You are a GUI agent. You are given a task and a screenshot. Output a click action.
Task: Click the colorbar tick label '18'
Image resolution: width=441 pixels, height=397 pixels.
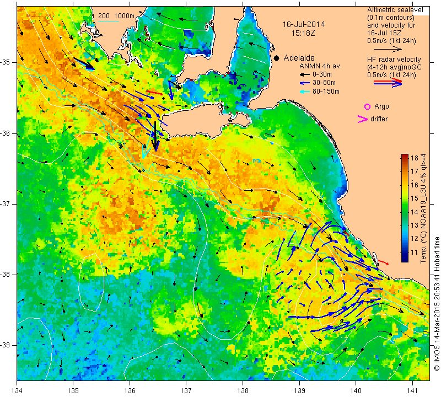pos(415,158)
